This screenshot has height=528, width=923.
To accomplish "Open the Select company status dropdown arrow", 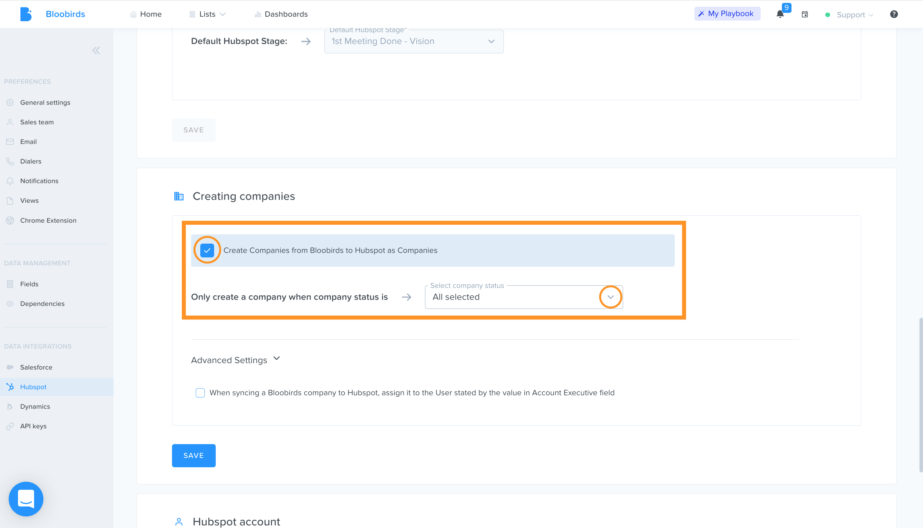I will (x=611, y=297).
